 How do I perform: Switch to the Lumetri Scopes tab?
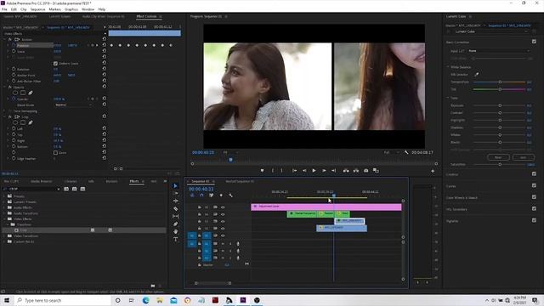click(59, 16)
